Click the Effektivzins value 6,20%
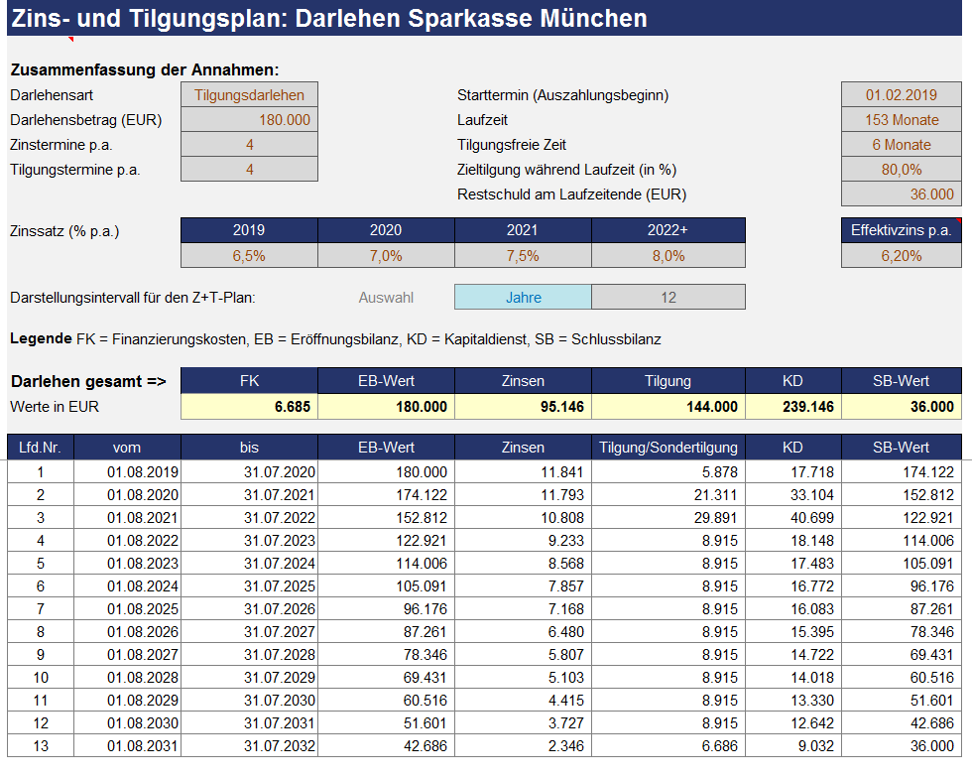 (x=901, y=256)
